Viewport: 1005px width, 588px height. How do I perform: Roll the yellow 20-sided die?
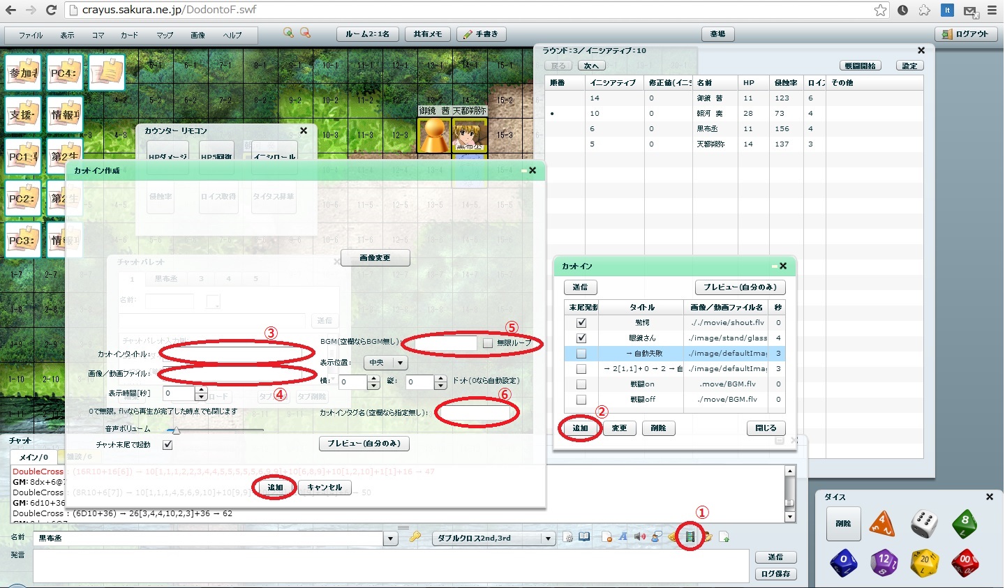tap(925, 561)
